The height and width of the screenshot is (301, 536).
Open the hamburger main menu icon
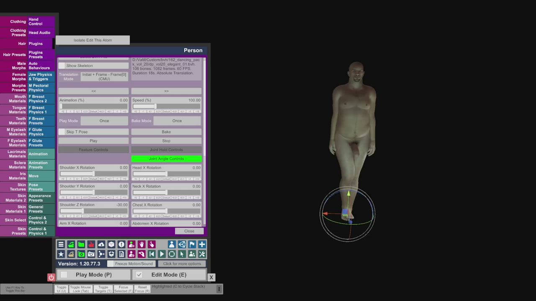pos(61,245)
